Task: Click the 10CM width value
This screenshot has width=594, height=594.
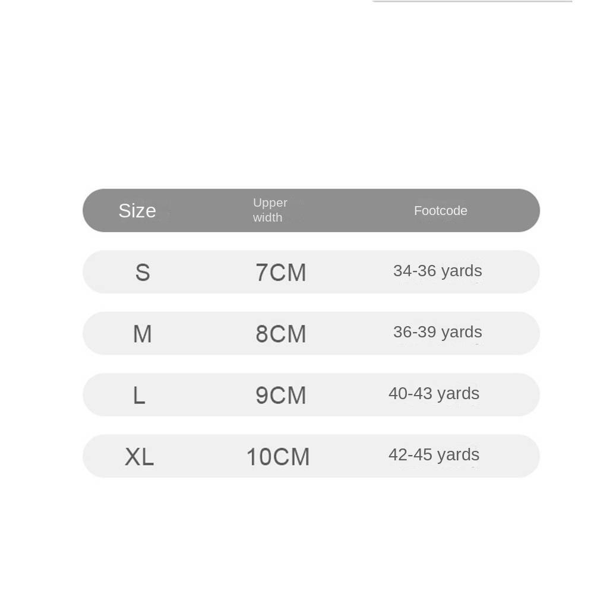Action: [x=278, y=456]
